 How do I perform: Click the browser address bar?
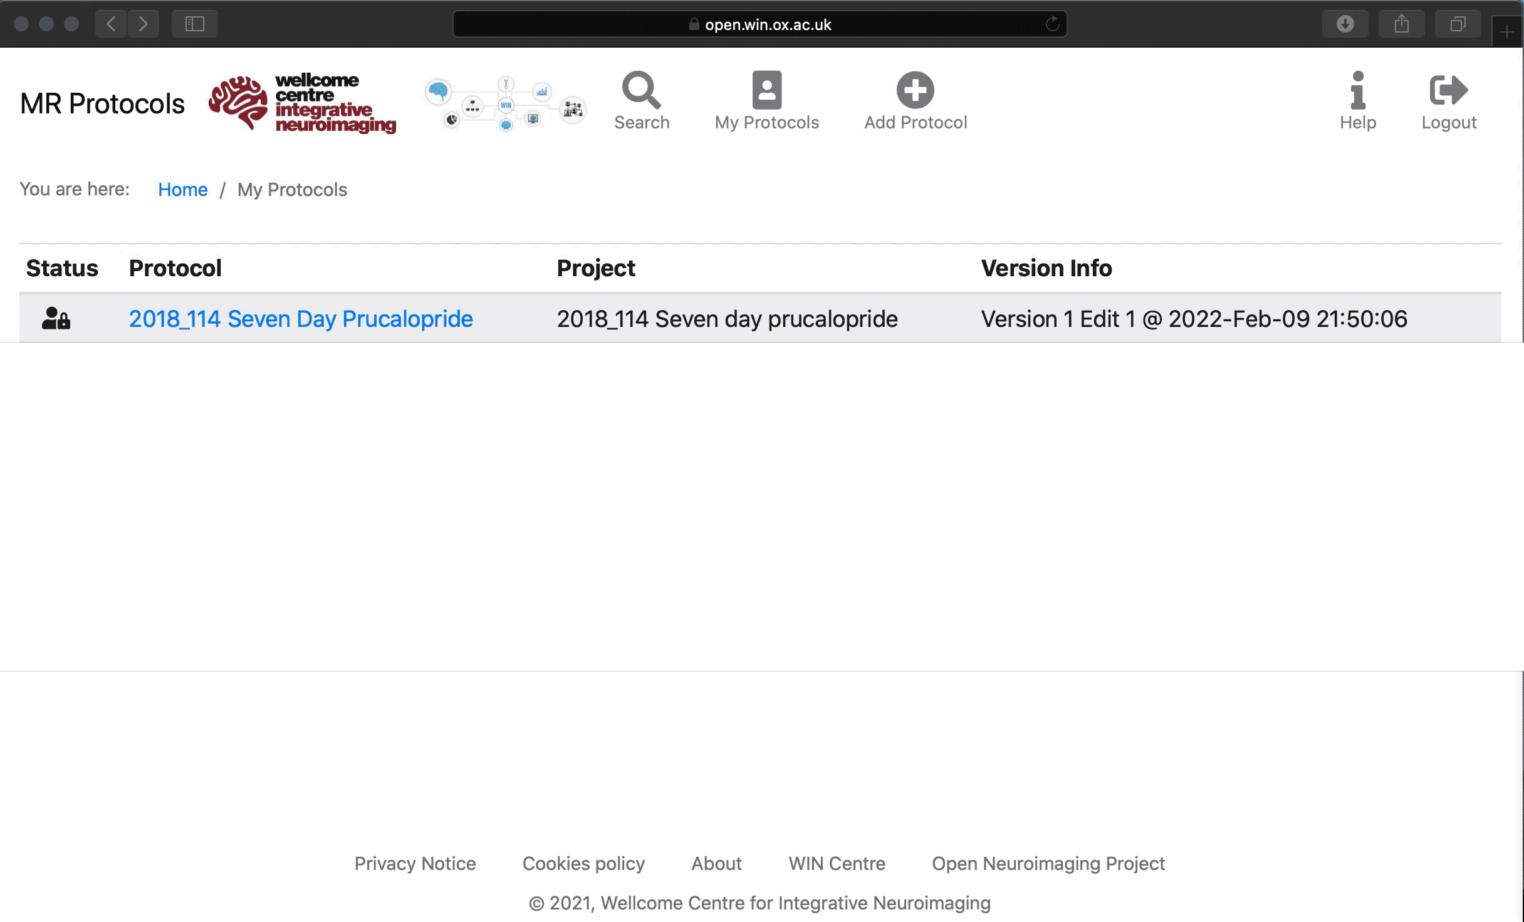[759, 24]
